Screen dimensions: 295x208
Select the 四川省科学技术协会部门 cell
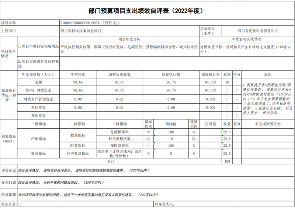point(129,31)
